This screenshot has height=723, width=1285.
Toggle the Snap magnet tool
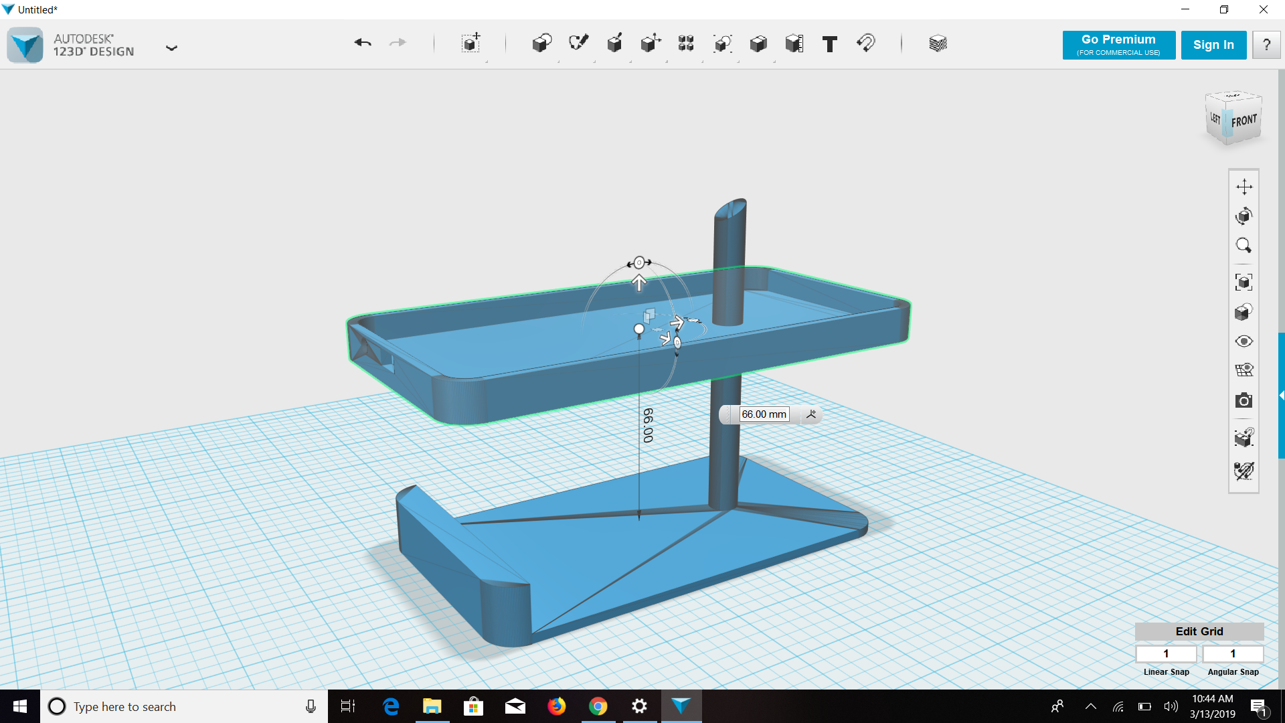click(866, 44)
